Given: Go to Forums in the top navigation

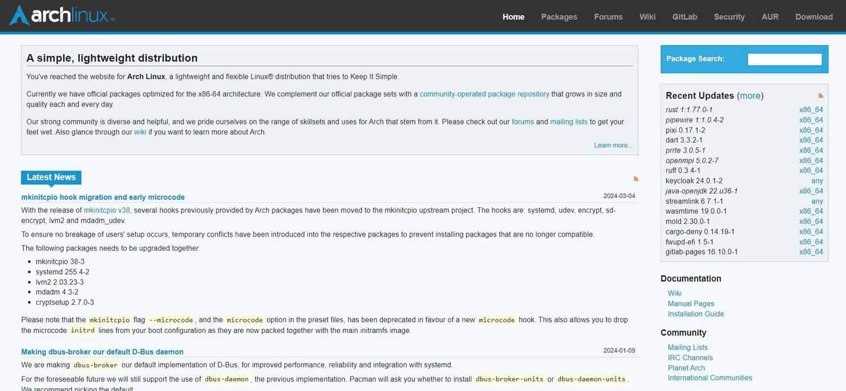Looking at the screenshot, I should tap(608, 17).
